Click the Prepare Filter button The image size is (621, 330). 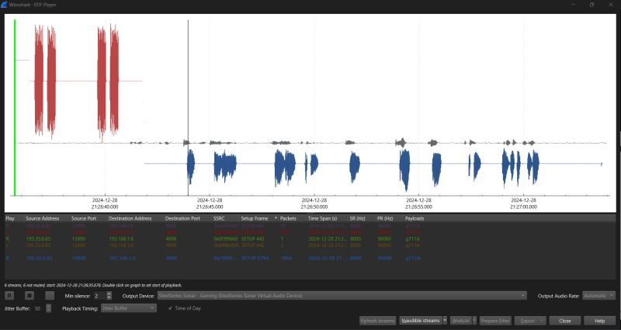point(495,321)
